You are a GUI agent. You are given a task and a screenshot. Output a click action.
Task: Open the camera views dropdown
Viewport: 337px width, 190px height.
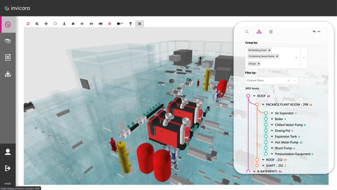120,24
